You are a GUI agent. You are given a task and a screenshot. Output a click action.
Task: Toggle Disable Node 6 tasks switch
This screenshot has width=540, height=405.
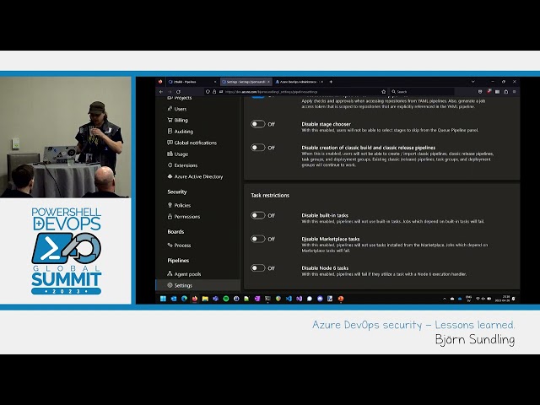click(x=258, y=268)
